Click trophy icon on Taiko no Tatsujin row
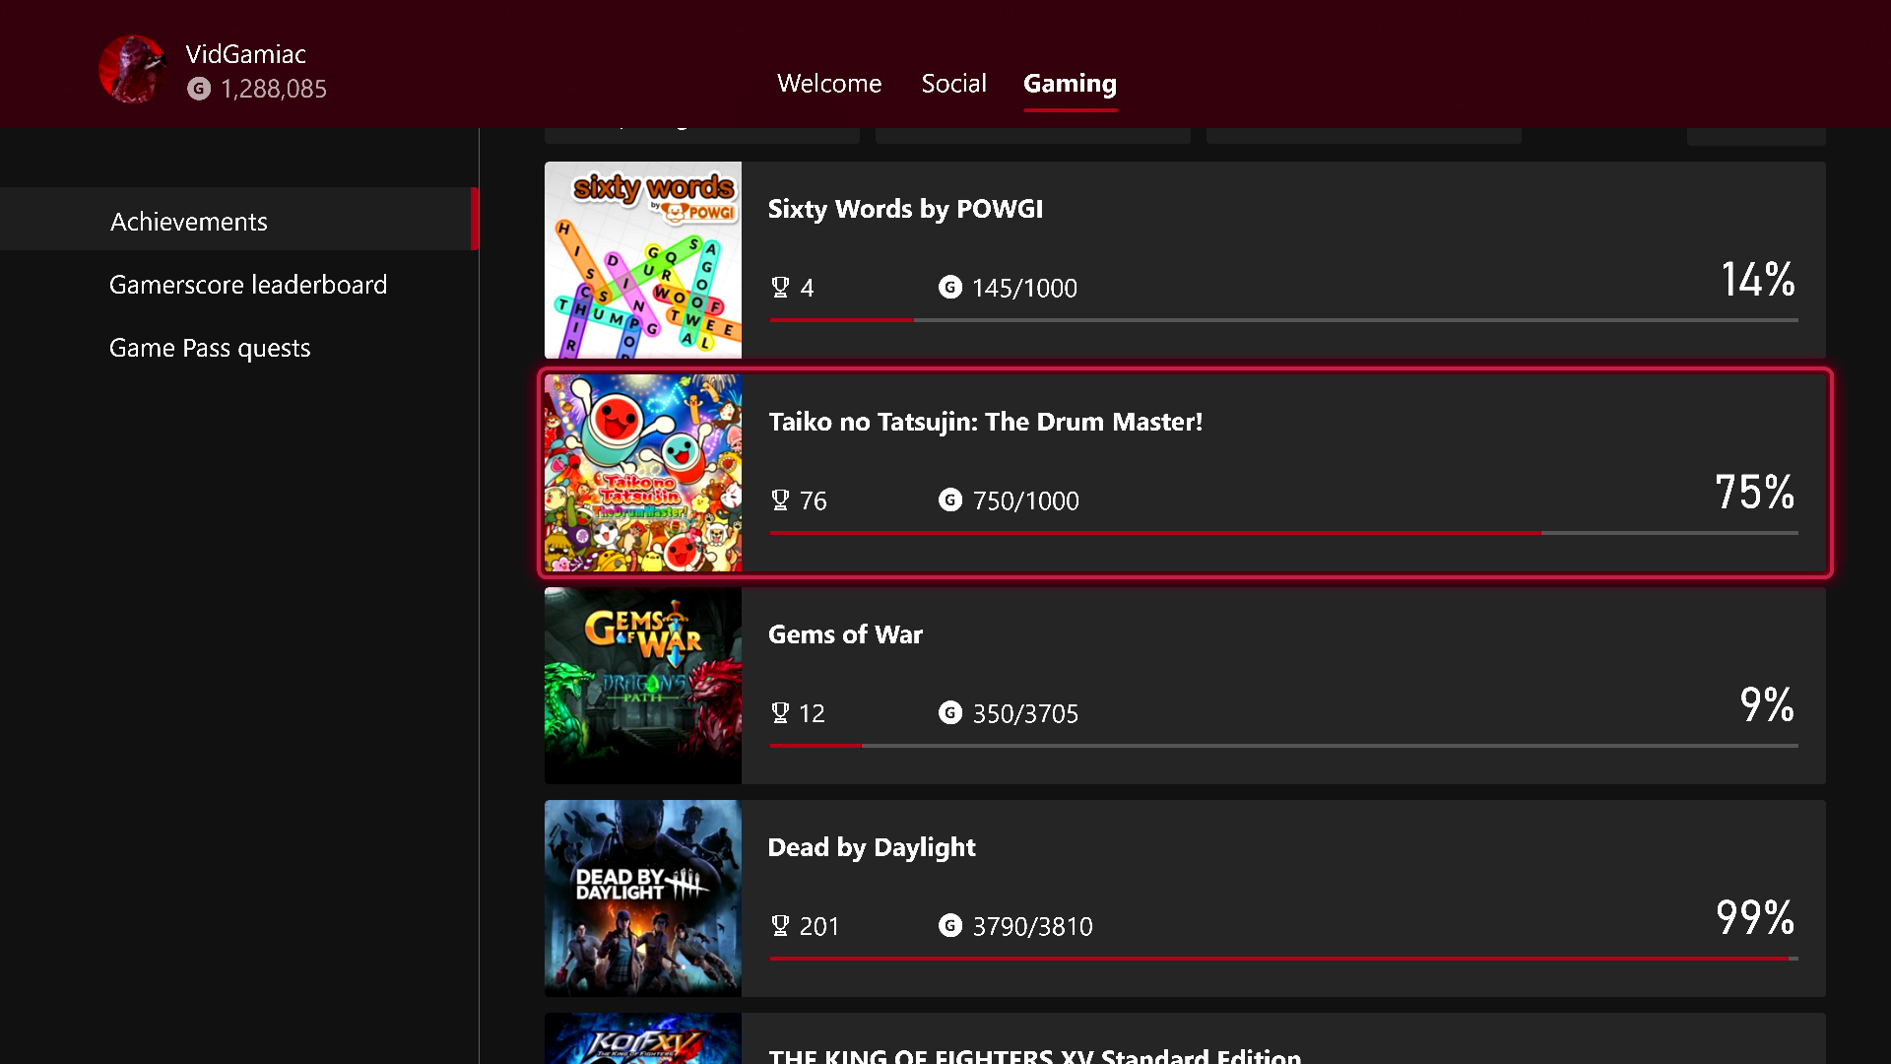Viewport: 1891px width, 1064px height. pyautogui.click(x=780, y=500)
